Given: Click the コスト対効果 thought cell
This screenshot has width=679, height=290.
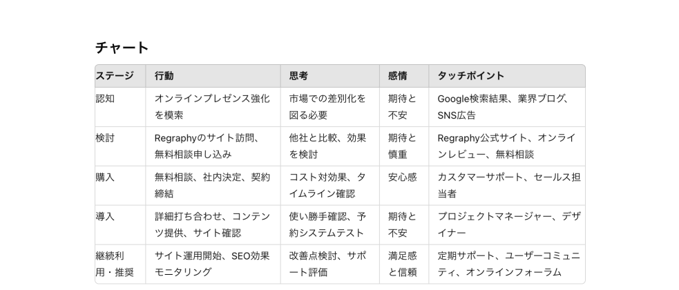Looking at the screenshot, I should tap(330, 186).
